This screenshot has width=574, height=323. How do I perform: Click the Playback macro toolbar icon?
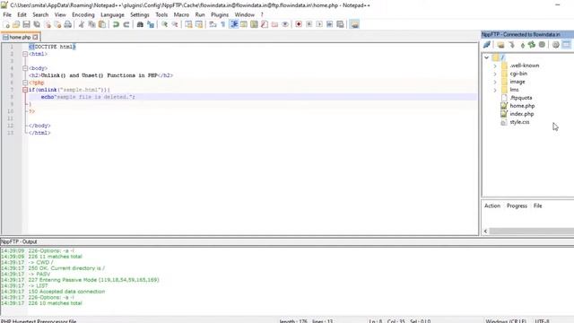319,24
